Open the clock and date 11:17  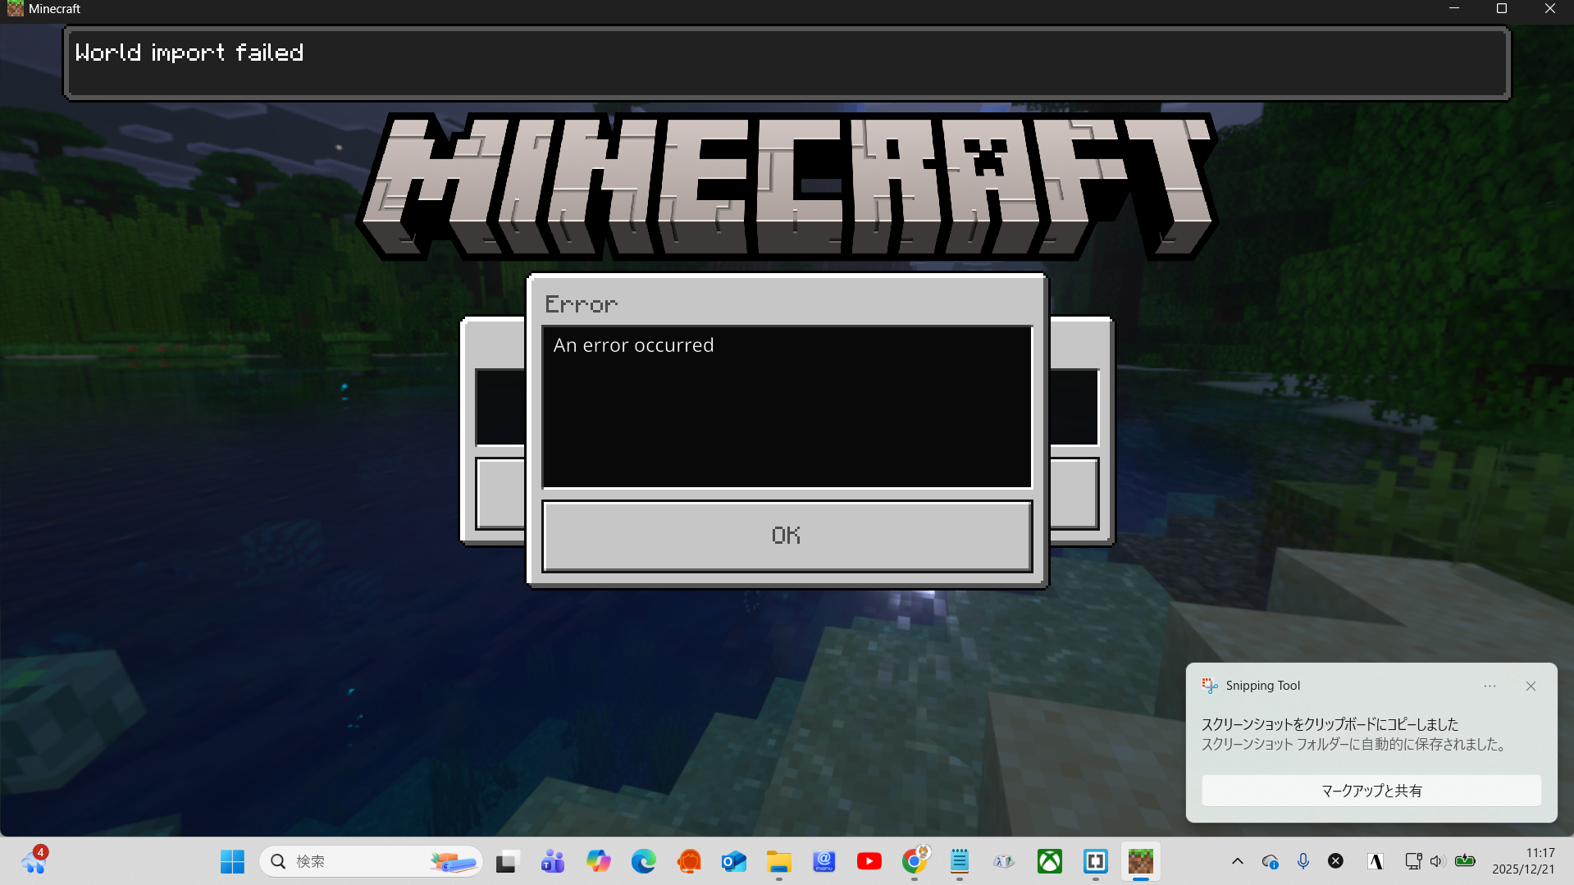[x=1523, y=861]
